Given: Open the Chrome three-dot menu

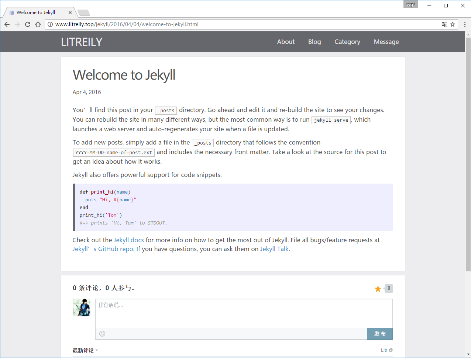Looking at the screenshot, I should [465, 24].
